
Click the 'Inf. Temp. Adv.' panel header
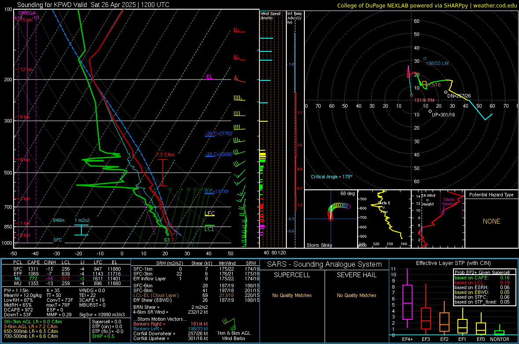click(x=294, y=18)
